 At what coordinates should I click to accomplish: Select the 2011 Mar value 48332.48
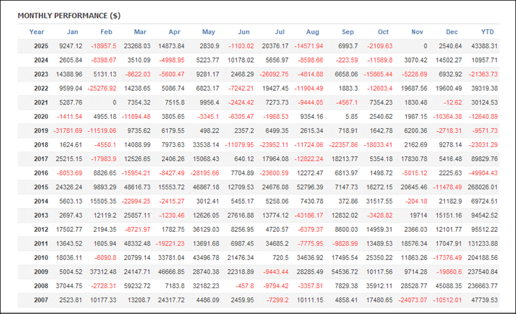(x=136, y=243)
